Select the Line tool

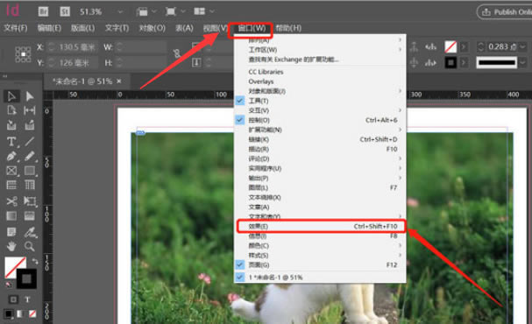(30, 141)
